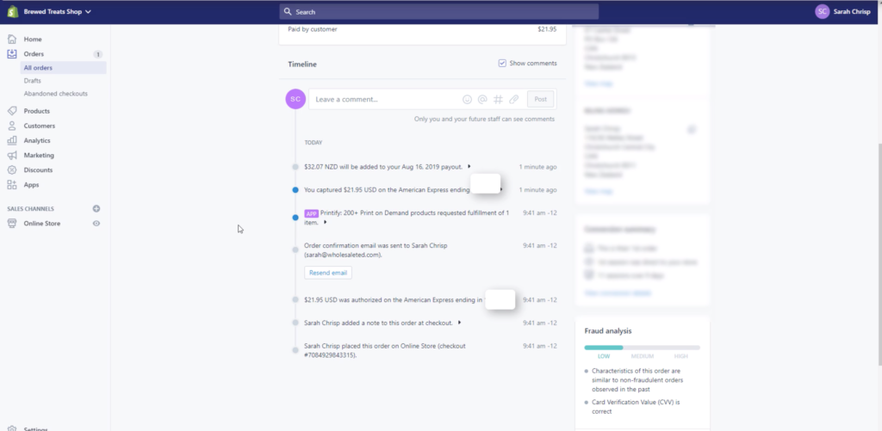Open Sarah Chrisp account menu
The image size is (882, 431).
[x=851, y=12]
